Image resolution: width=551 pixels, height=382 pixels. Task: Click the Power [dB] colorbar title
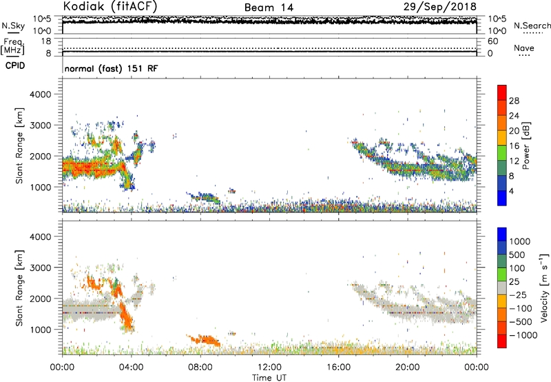526,145
